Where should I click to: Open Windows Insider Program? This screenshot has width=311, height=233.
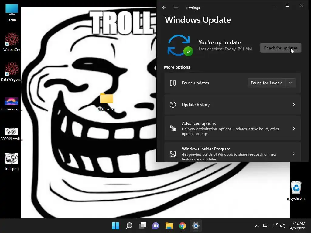tap(232, 152)
